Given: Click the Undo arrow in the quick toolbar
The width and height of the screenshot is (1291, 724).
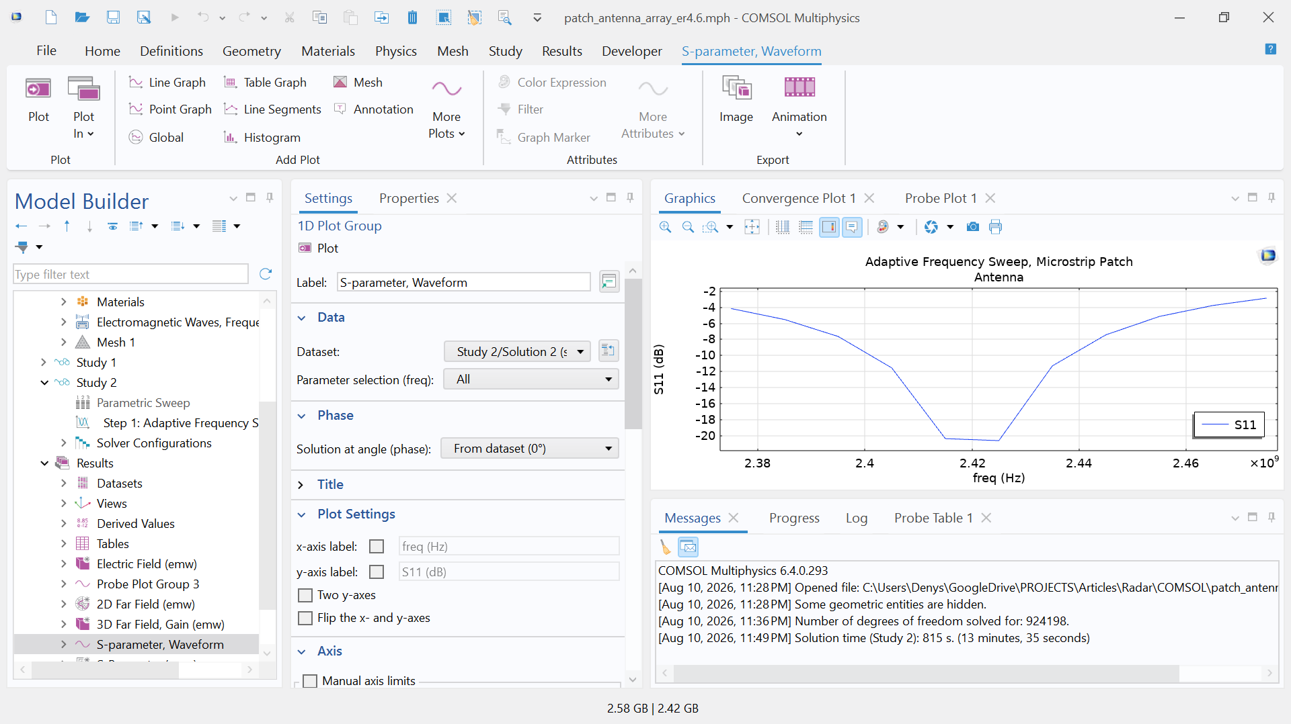Looking at the screenshot, I should point(203,17).
